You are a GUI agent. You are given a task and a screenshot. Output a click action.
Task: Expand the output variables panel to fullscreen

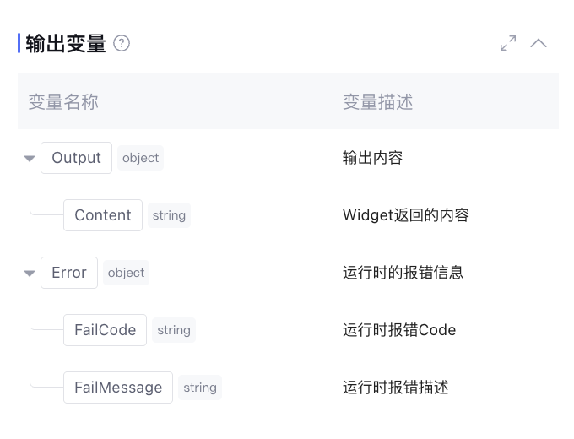508,43
